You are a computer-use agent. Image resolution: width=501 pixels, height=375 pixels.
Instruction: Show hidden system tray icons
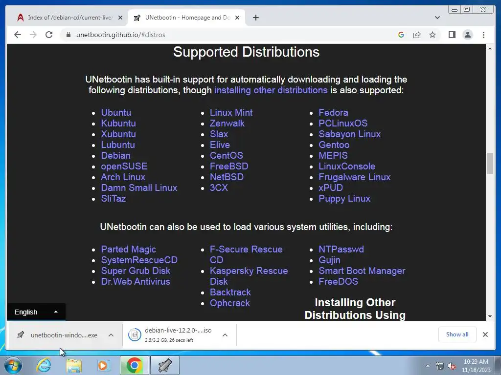tap(428, 366)
